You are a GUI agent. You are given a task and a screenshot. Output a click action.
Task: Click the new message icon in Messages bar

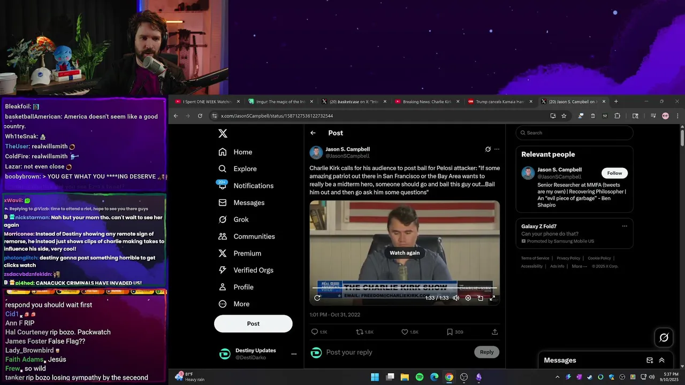(x=650, y=360)
